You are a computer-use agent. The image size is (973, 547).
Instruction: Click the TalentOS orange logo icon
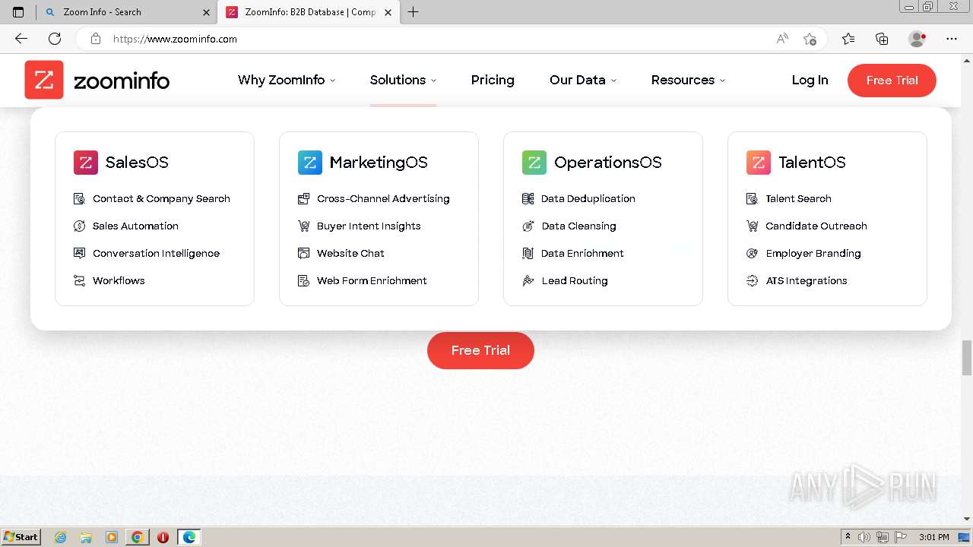pos(759,162)
